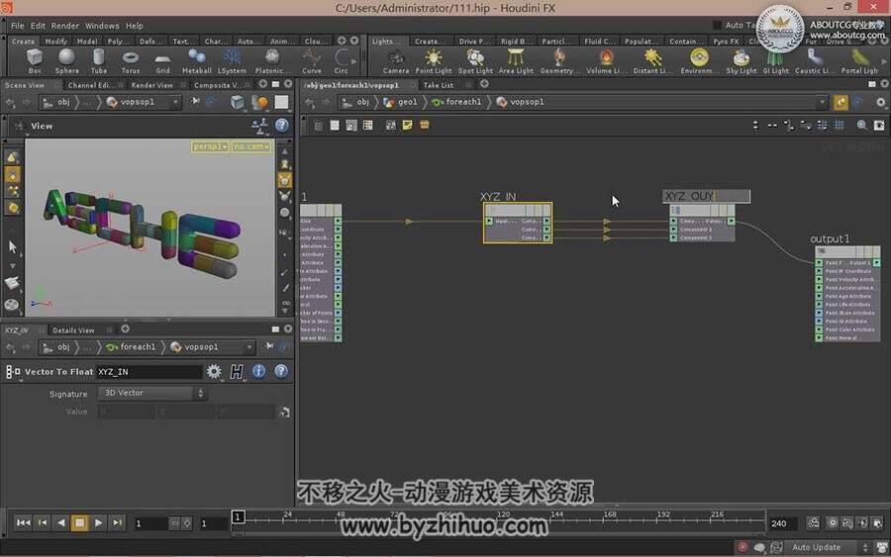This screenshot has height=557, width=891.
Task: Add a Geometry light from shelf
Action: (559, 61)
